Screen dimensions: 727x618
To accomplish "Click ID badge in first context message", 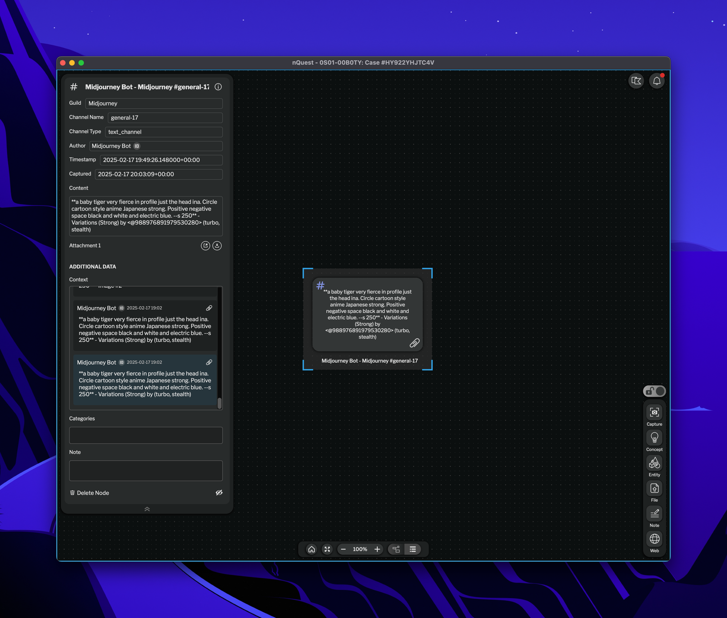I will click(x=122, y=308).
